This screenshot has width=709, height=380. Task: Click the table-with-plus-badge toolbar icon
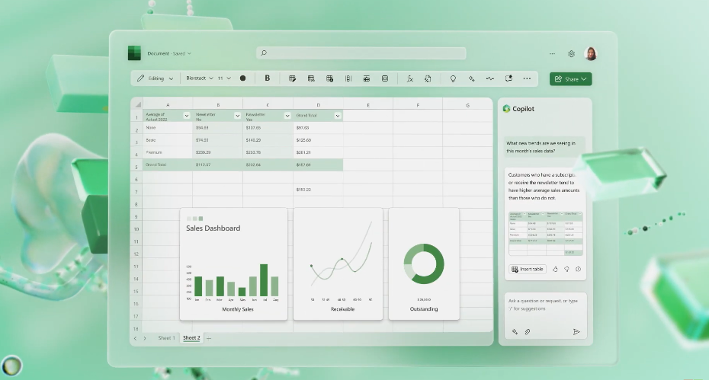329,78
